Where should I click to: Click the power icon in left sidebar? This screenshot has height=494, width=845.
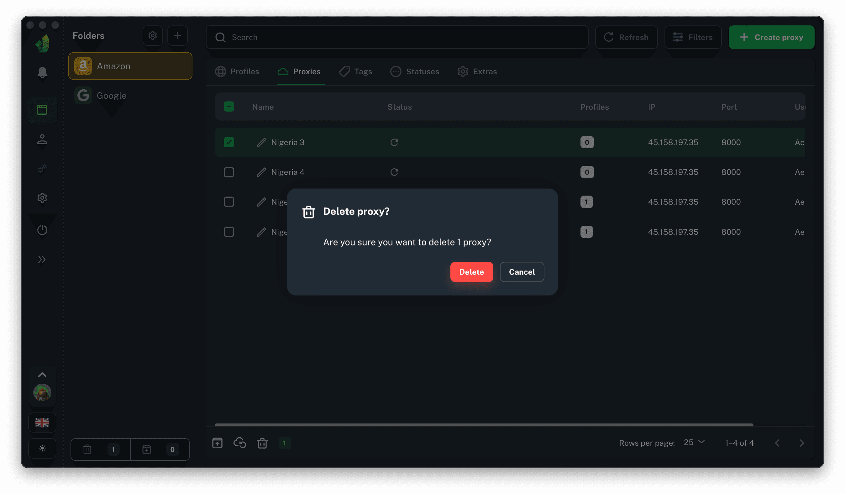pyautogui.click(x=42, y=230)
